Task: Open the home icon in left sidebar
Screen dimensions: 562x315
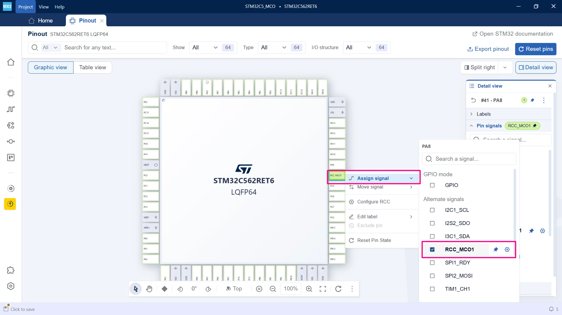Action: [11, 62]
